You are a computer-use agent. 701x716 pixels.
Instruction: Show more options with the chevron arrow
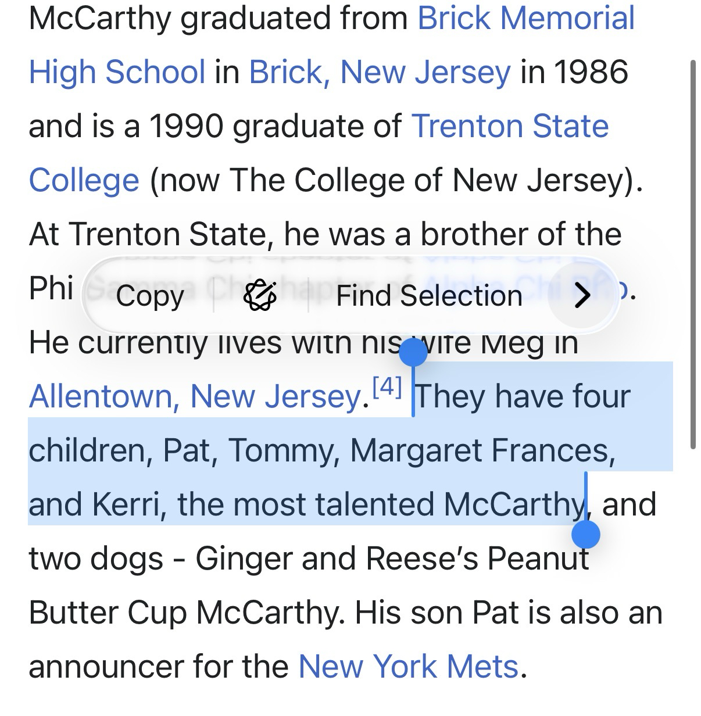581,296
